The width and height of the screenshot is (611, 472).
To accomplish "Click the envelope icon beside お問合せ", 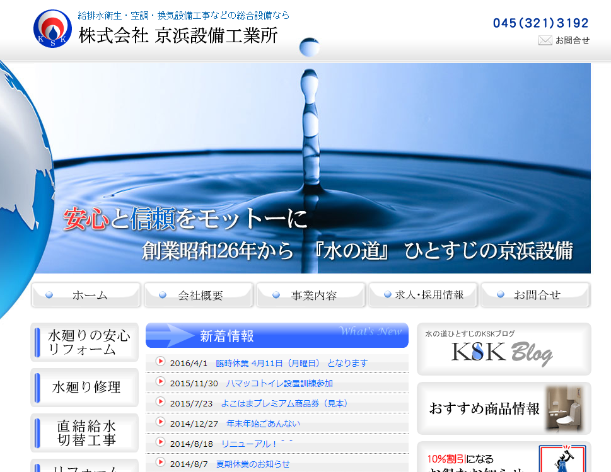I will point(545,40).
